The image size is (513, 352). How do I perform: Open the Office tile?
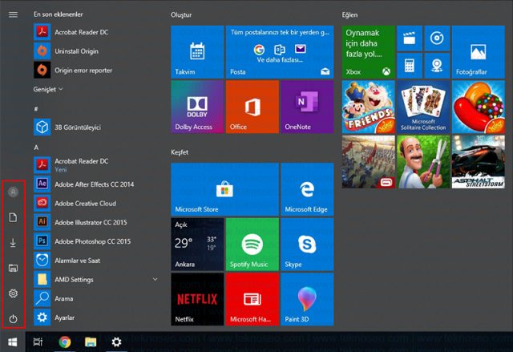252,107
